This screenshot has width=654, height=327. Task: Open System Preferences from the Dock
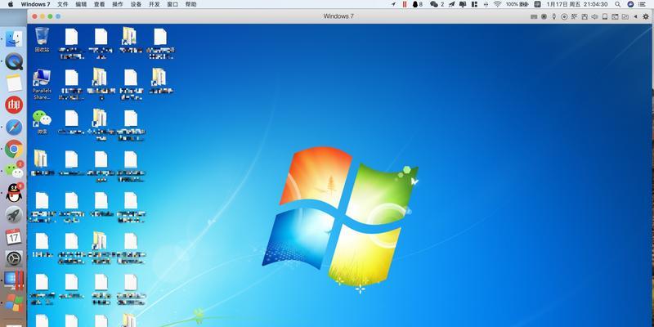click(14, 258)
